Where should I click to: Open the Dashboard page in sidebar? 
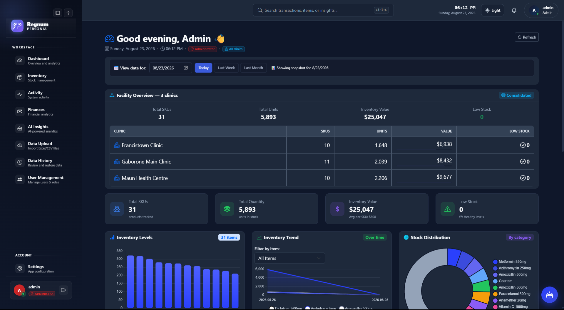(41, 61)
